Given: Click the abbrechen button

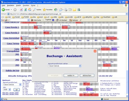Looking at the screenshot, I should [87, 76].
